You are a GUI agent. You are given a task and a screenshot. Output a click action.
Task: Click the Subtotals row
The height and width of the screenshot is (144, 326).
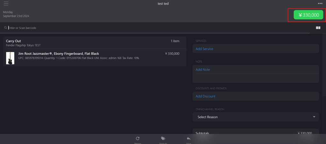pyautogui.click(x=256, y=132)
